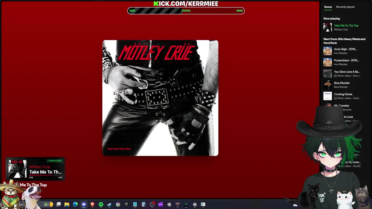Click the music video icon under You Give Love
The width and height of the screenshot is (372, 209).
pos(335,76)
